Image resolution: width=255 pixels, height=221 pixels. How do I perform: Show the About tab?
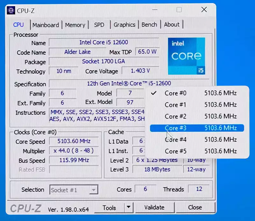point(171,25)
